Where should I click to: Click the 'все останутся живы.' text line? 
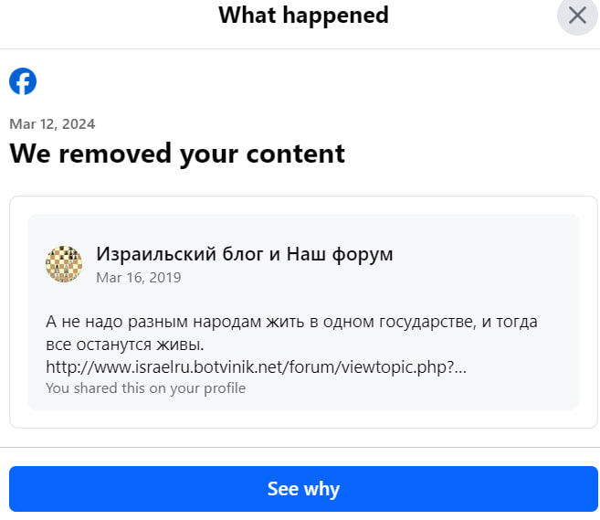125,345
